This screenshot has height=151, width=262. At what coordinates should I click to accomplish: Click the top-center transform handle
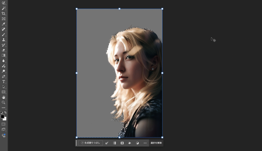119,9
